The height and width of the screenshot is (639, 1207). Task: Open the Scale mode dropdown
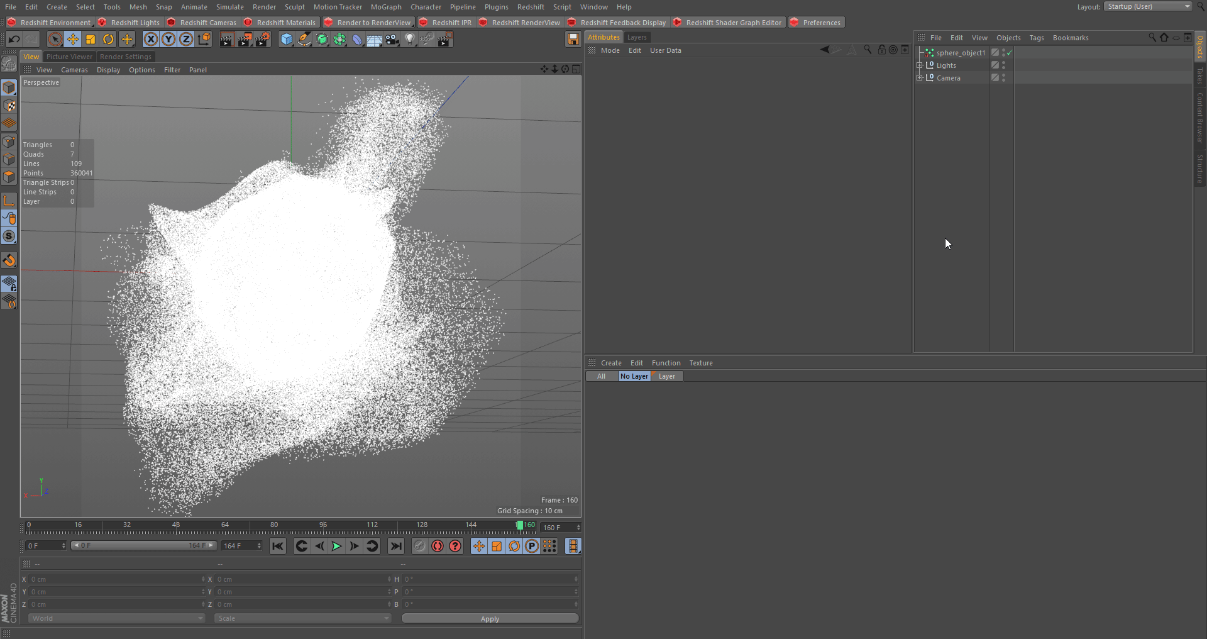pyautogui.click(x=302, y=618)
